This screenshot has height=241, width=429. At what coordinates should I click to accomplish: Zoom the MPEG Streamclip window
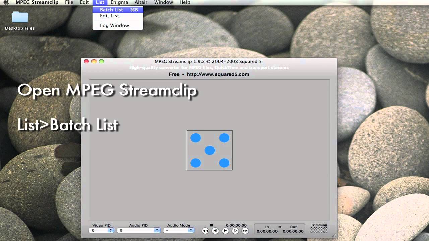101,61
